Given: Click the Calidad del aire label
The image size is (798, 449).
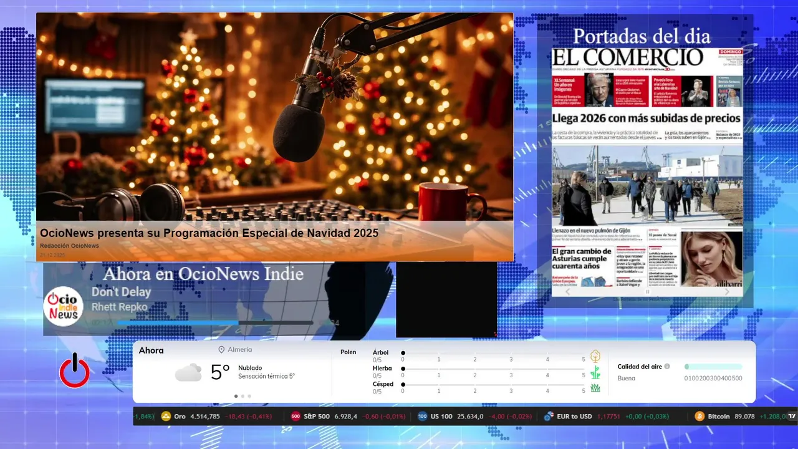Looking at the screenshot, I should point(640,367).
